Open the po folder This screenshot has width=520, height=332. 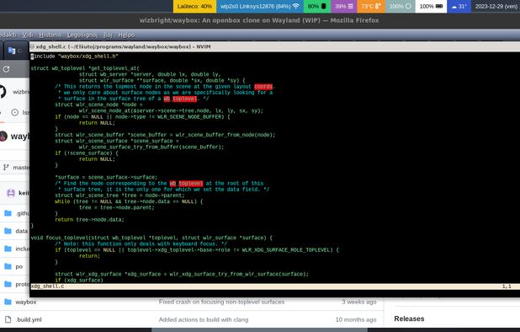click(x=19, y=266)
